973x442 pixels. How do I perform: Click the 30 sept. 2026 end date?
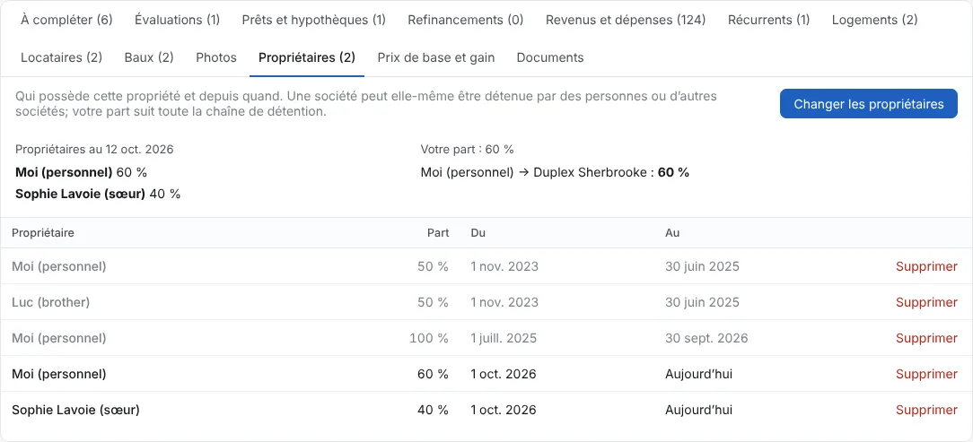(706, 339)
